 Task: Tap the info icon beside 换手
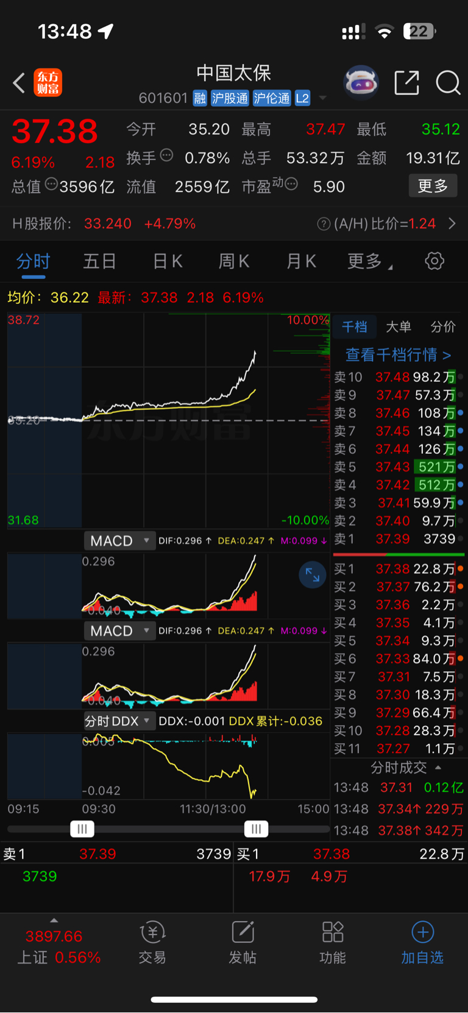(166, 155)
